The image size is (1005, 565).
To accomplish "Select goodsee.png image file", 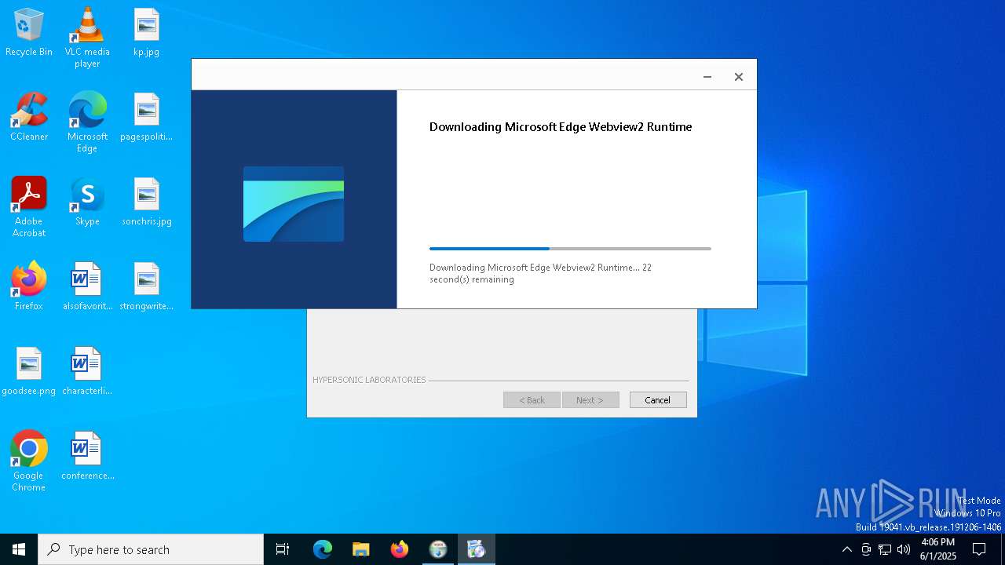I will click(28, 372).
